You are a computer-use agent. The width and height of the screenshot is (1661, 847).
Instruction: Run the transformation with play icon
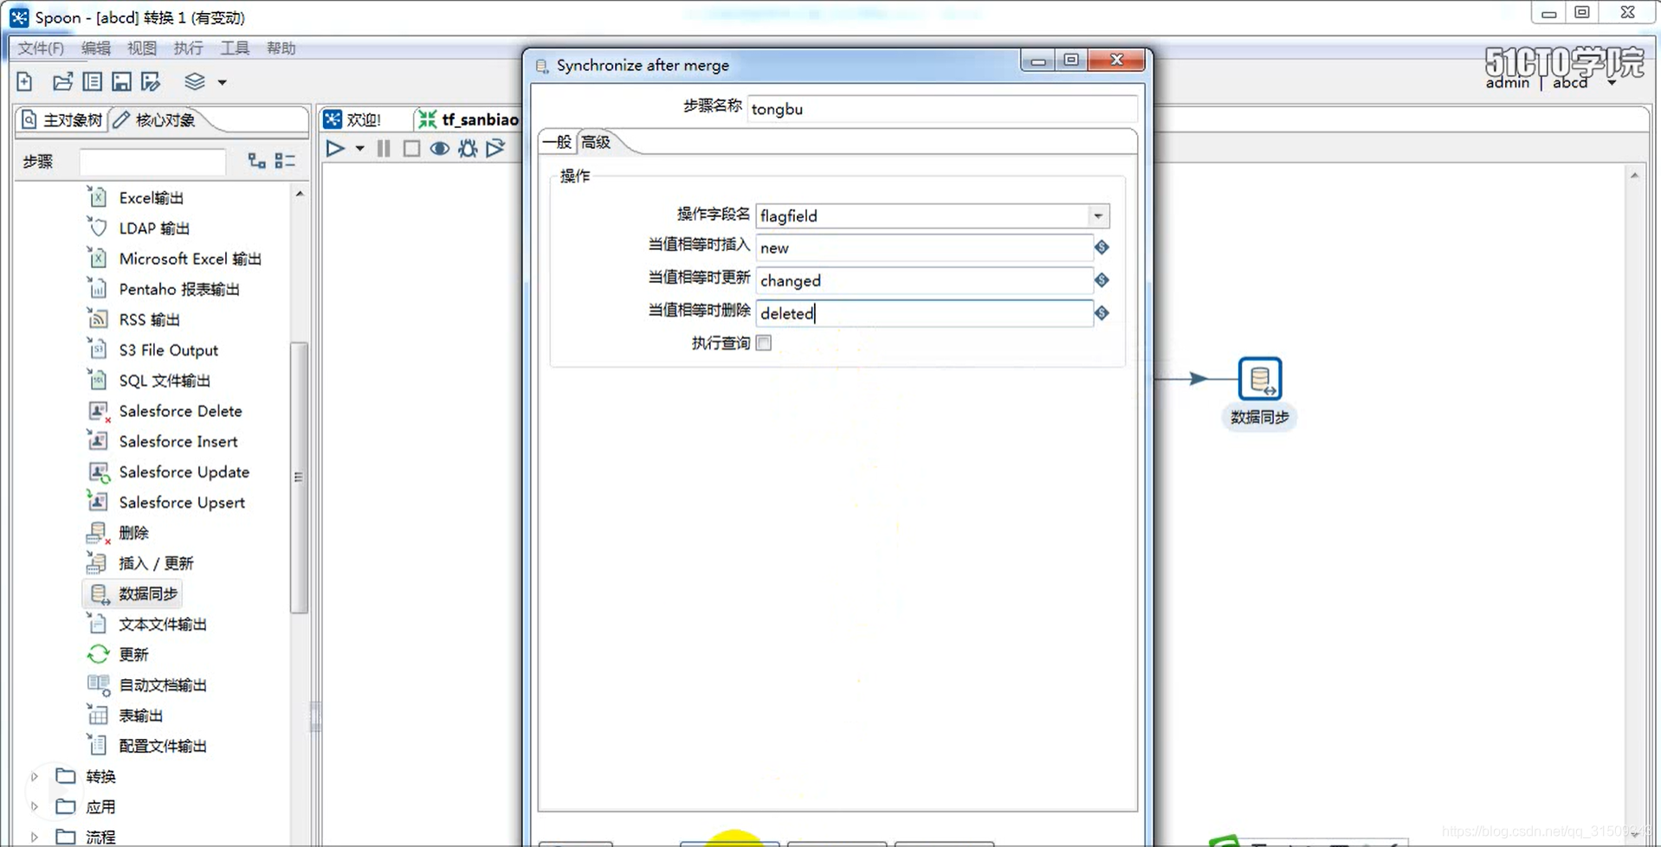click(x=335, y=149)
